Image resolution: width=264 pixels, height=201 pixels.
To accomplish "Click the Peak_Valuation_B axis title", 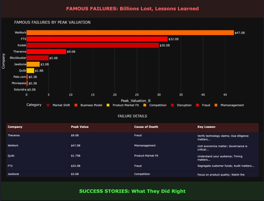I will [x=136, y=101].
